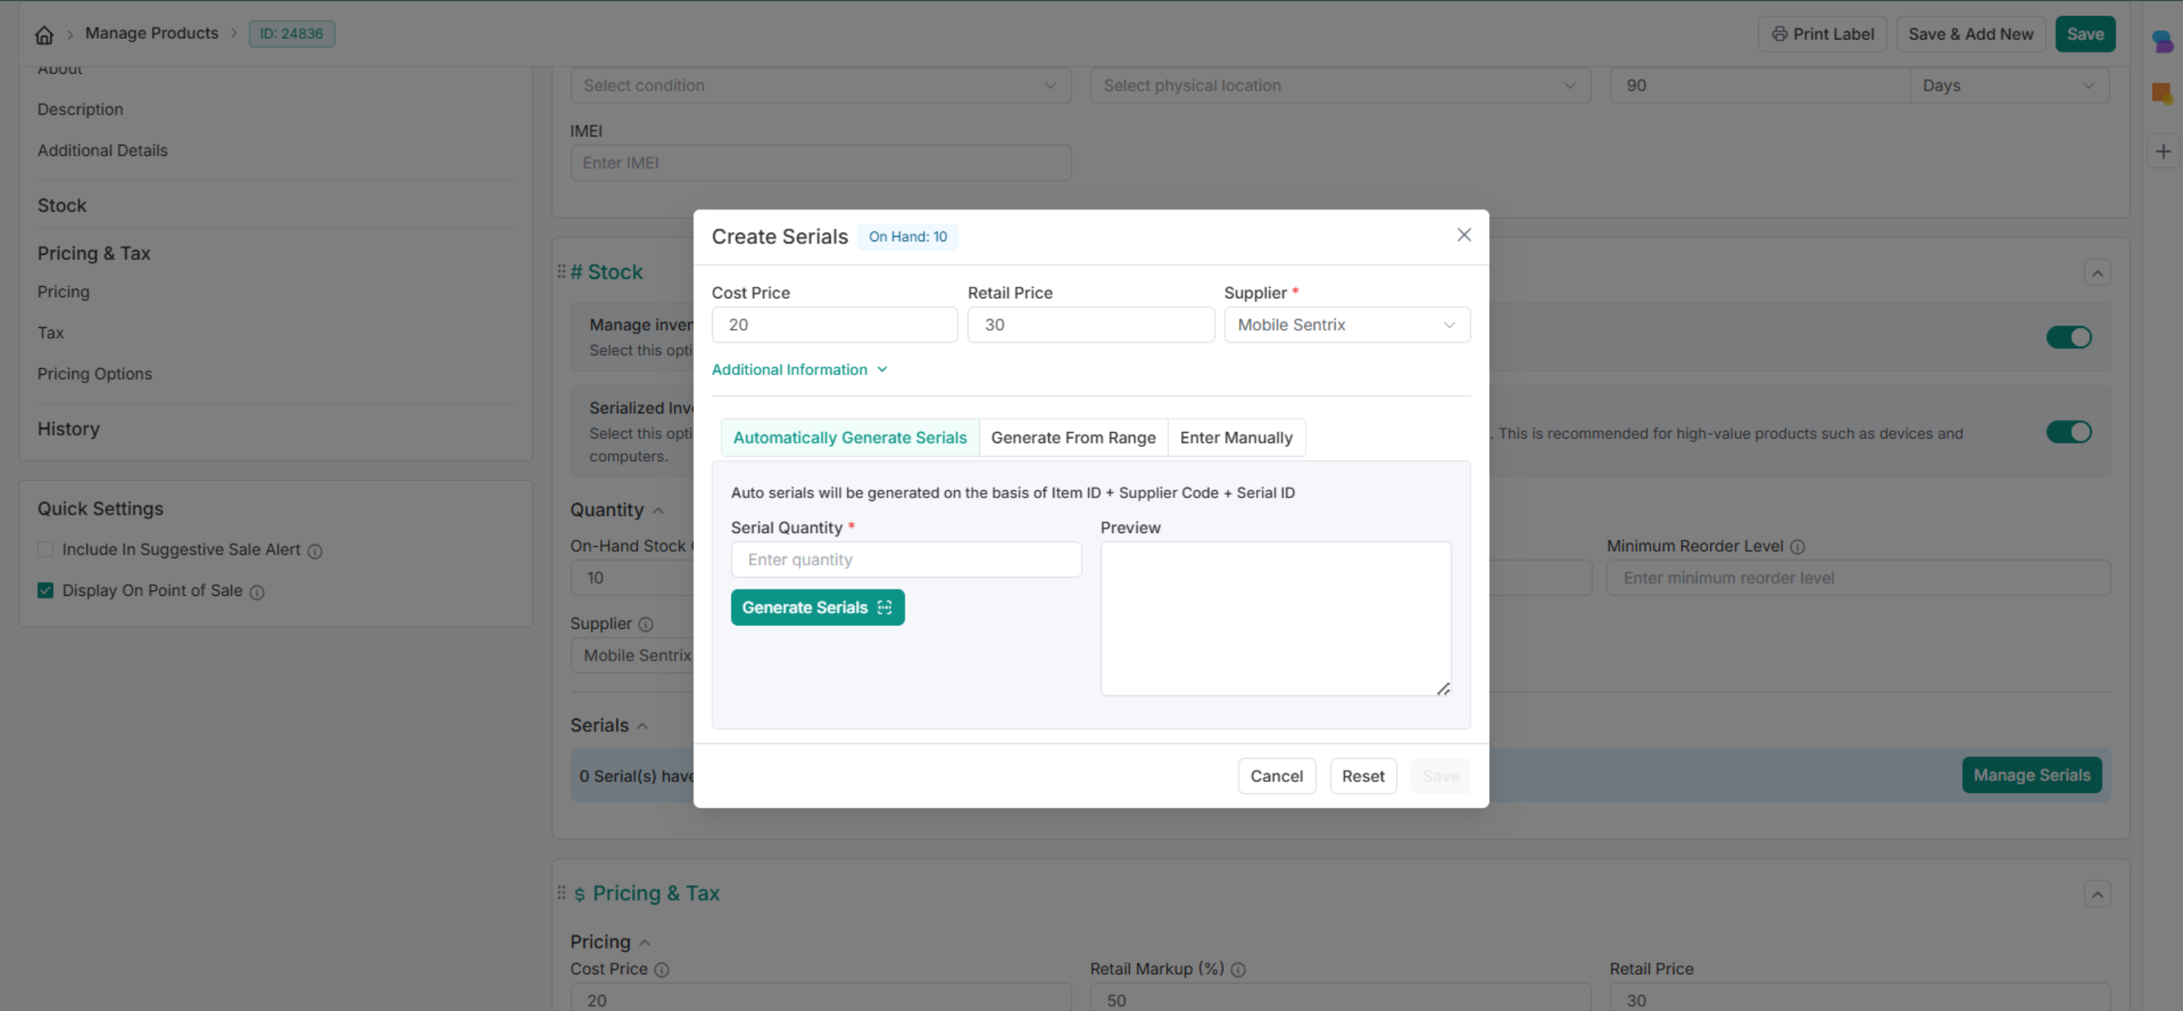Grab the Stock section drag handle
Viewport: 2183px width, 1011px height.
coord(561,271)
